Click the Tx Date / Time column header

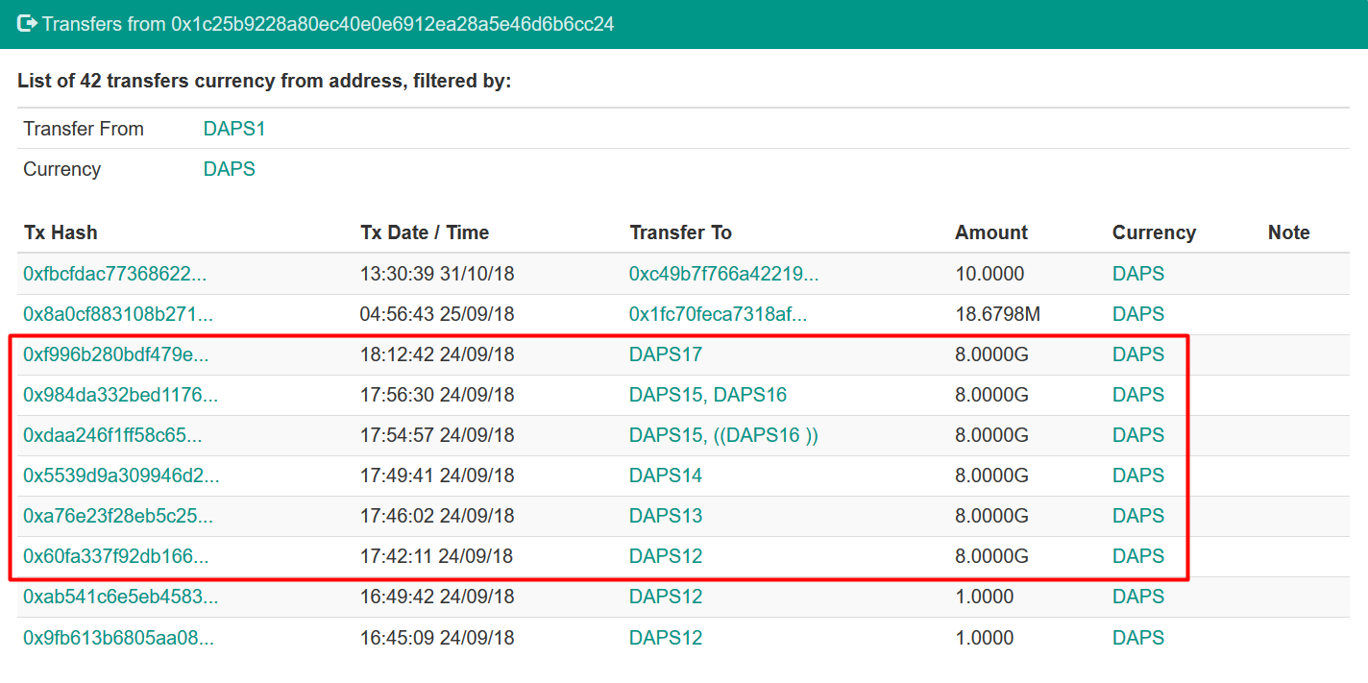425,232
